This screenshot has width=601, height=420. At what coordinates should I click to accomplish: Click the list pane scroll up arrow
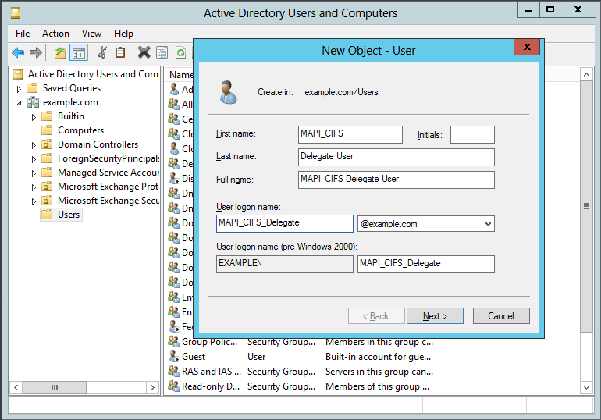pos(586,75)
